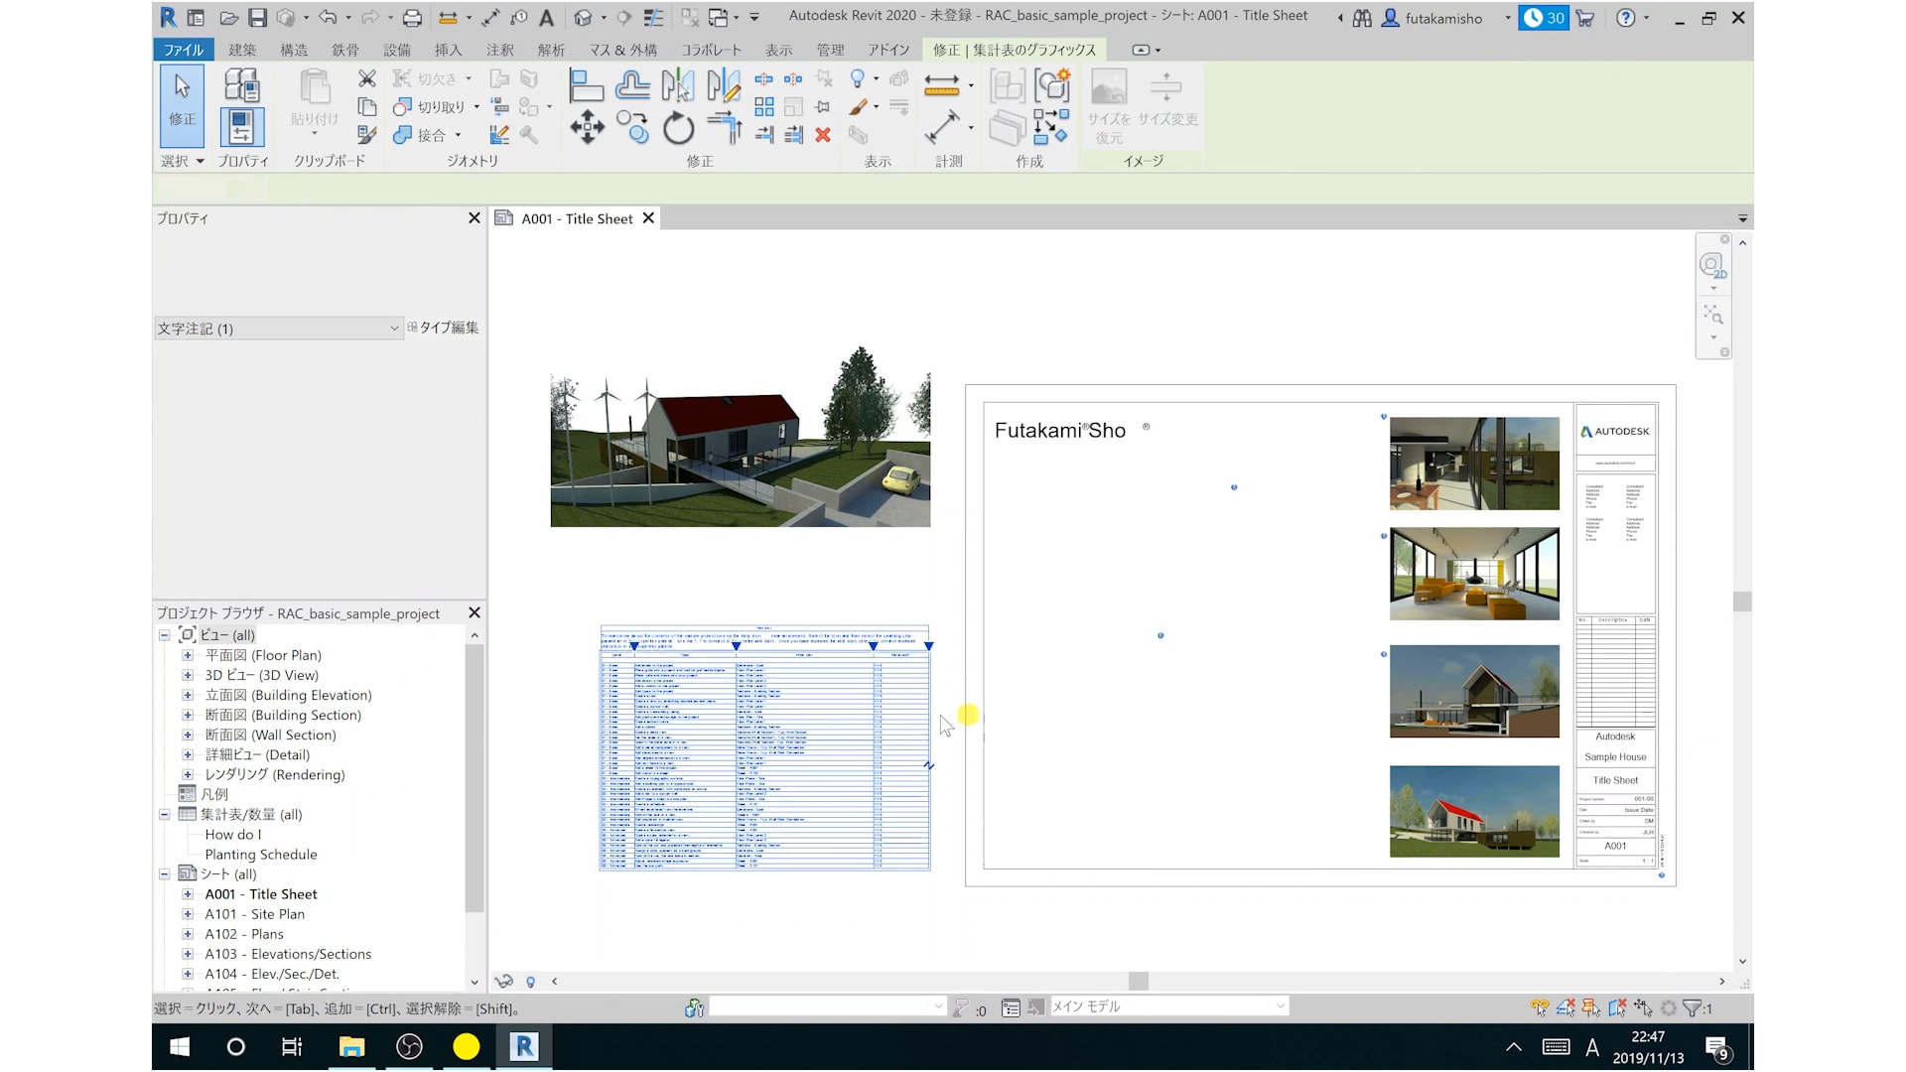Open the 建築 ribbon tab

241,50
